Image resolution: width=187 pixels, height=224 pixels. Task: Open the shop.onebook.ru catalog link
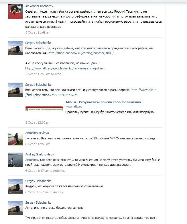81,53
